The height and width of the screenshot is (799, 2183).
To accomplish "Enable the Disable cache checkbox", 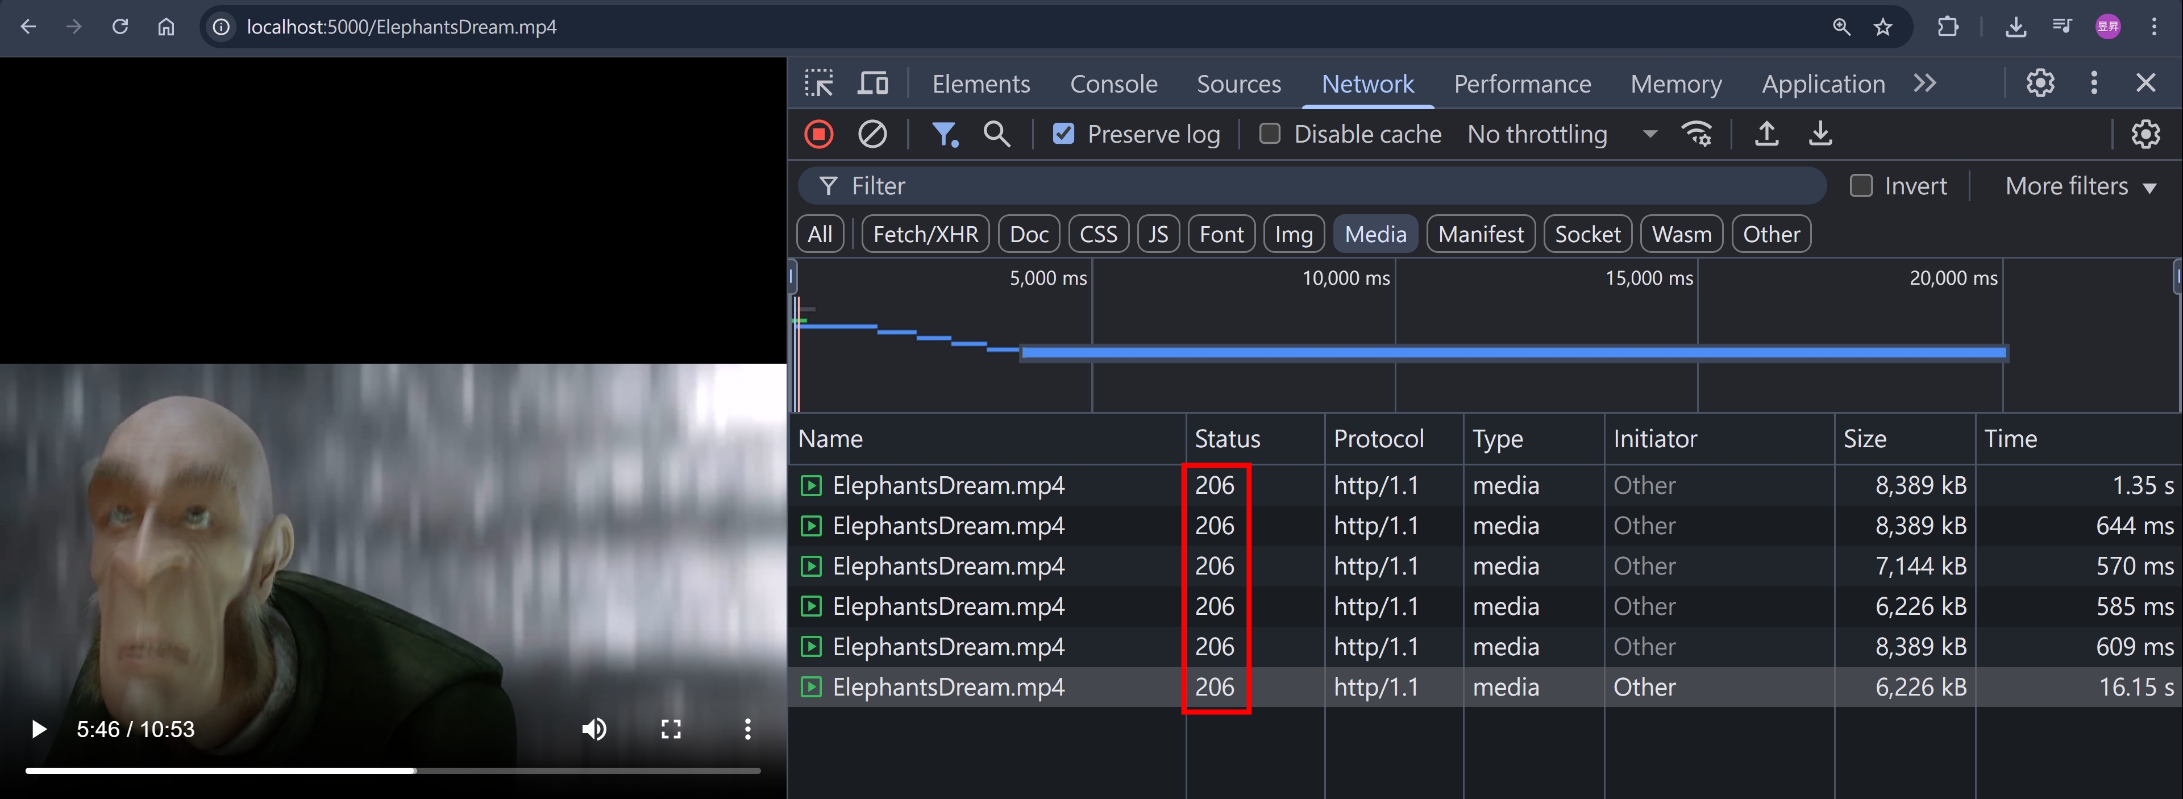I will pyautogui.click(x=1270, y=134).
